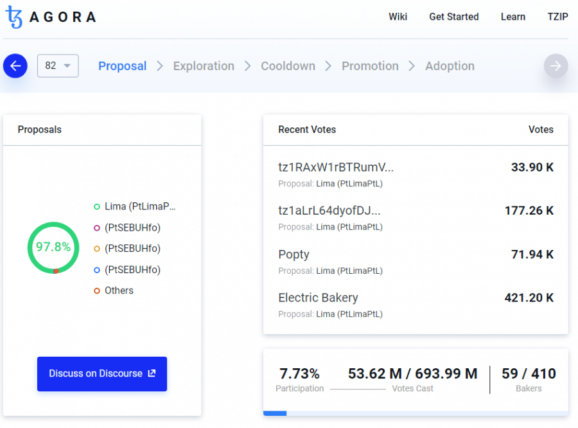Select the Proposal stage tab
This screenshot has width=578, height=428.
(123, 66)
